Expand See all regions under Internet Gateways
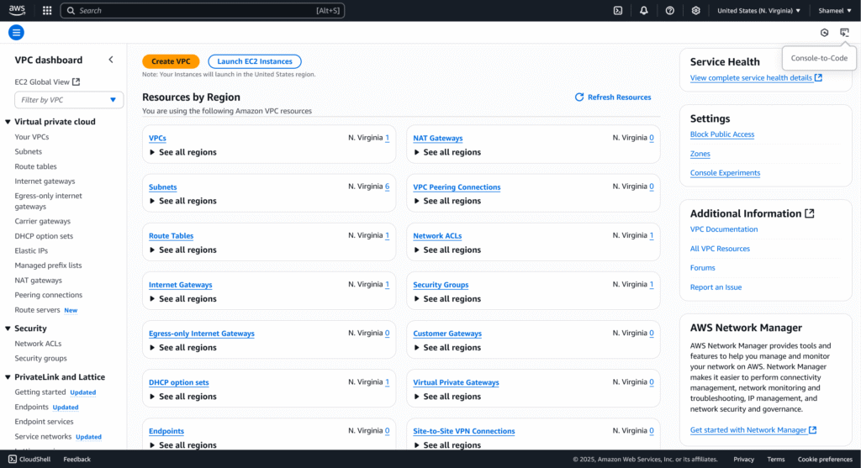Image resolution: width=861 pixels, height=468 pixels. tap(182, 298)
